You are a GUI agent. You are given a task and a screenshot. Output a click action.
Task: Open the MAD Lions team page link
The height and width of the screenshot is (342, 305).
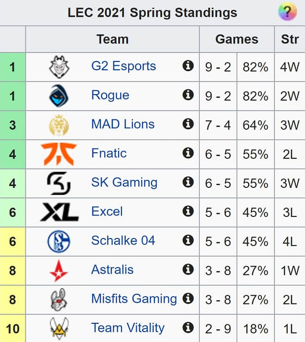coord(123,124)
